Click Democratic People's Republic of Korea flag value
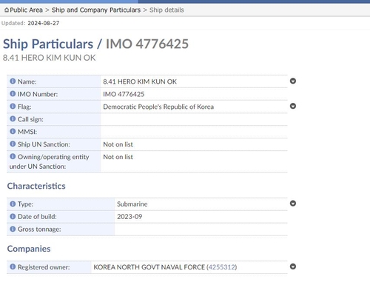 pyautogui.click(x=158, y=107)
